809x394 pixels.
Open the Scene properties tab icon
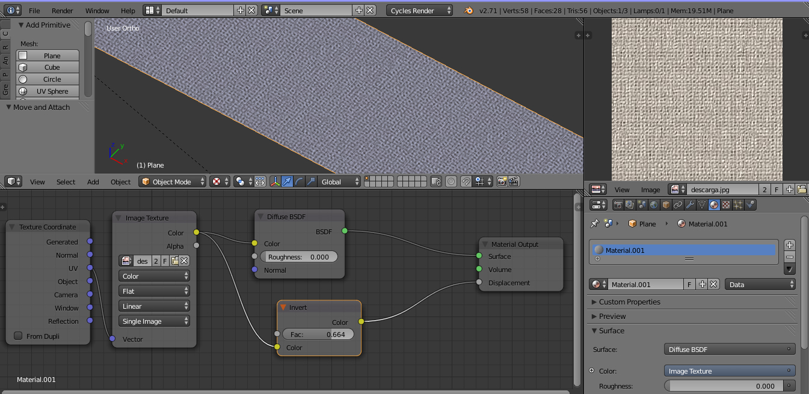[x=642, y=205]
